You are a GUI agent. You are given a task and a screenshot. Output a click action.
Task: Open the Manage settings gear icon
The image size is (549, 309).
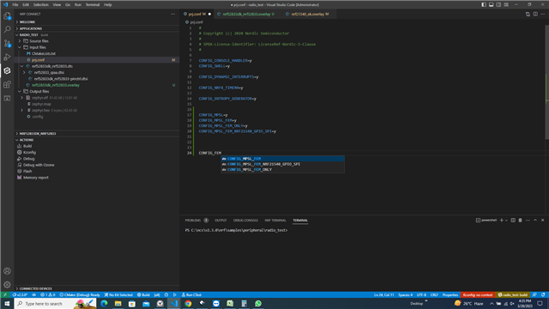click(x=7, y=284)
